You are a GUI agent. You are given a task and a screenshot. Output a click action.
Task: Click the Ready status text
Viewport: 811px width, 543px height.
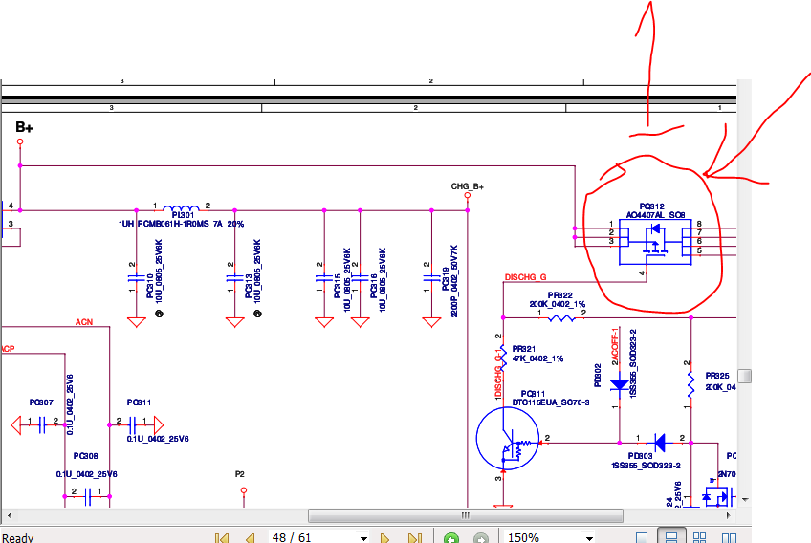point(17,538)
